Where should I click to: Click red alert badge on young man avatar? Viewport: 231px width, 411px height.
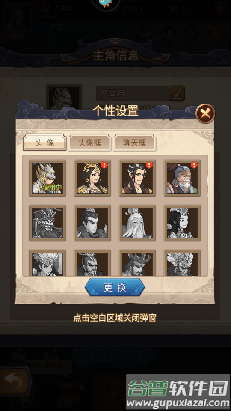tap(149, 165)
